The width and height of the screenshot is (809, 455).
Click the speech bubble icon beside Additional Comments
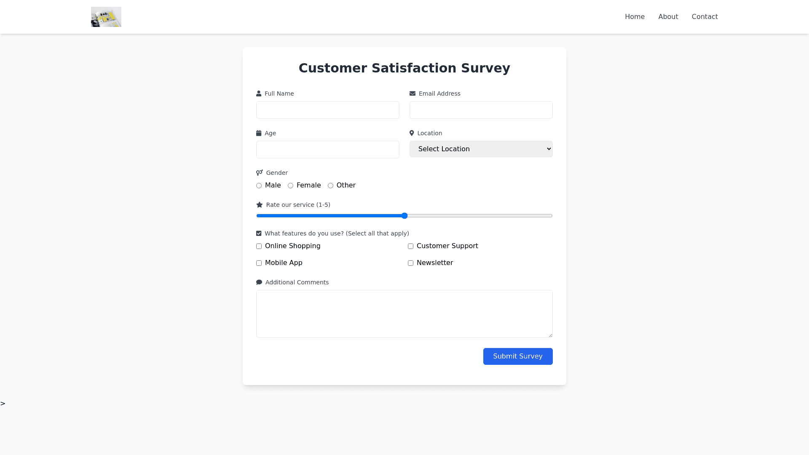coord(259,282)
